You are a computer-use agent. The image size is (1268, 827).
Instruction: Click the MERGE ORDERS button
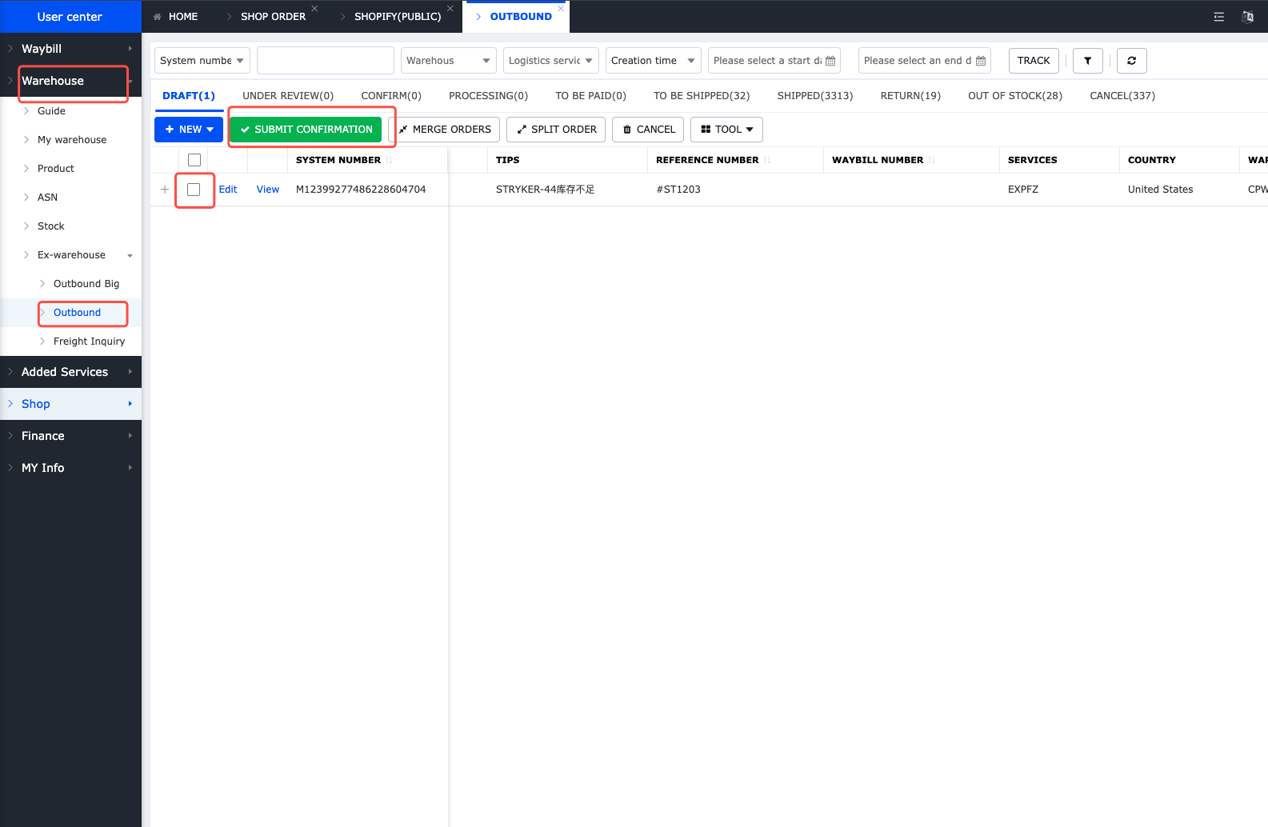(x=444, y=130)
